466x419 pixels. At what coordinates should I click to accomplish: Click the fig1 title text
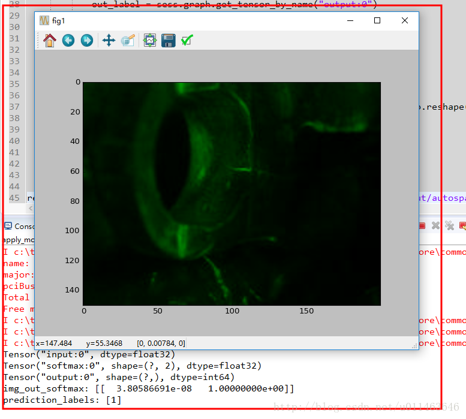coord(58,21)
